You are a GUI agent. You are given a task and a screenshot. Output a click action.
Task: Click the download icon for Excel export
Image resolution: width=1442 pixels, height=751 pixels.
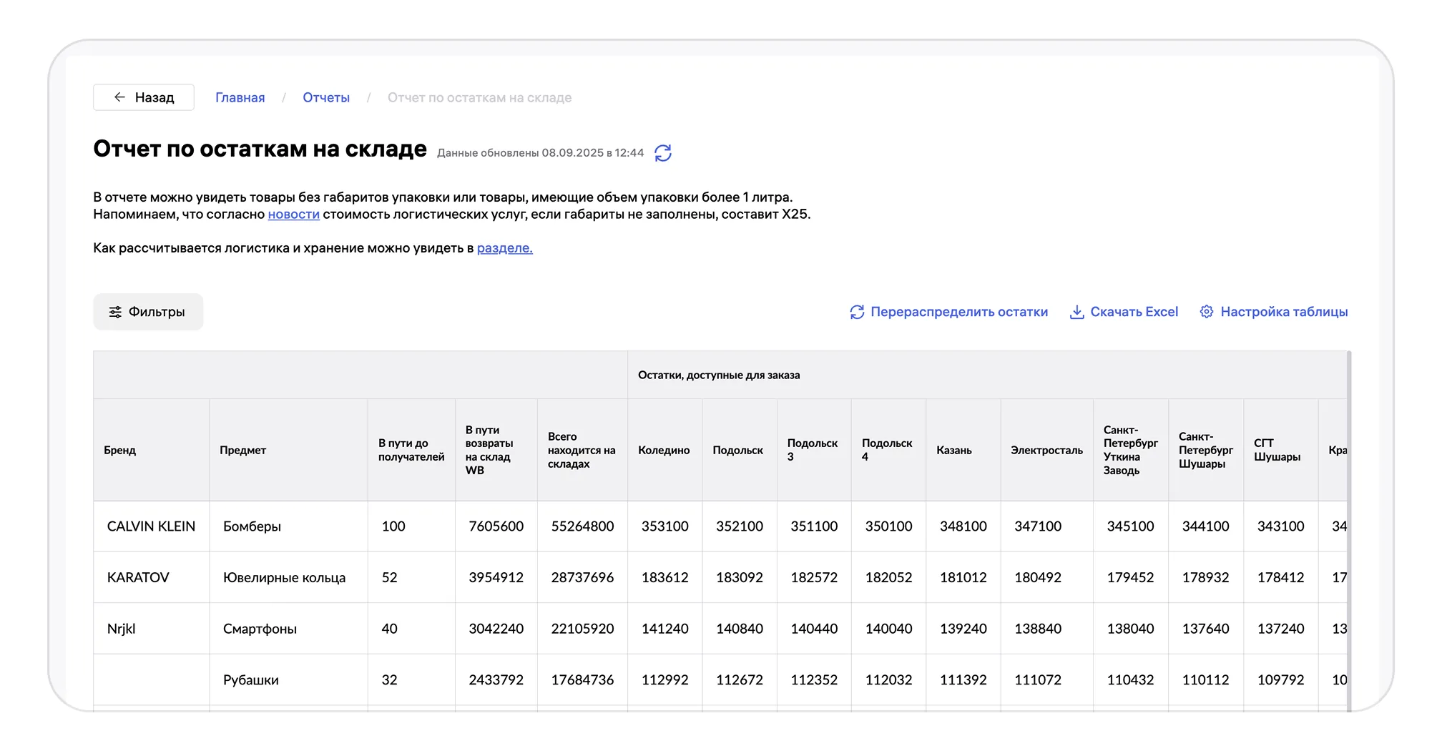click(x=1076, y=312)
